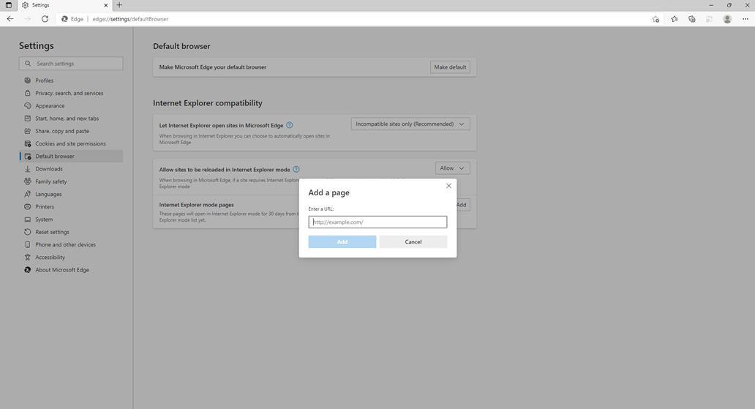Viewport: 755px width, 409px height.
Task: Click the Privacy lock icon in sidebar
Action: point(28,93)
